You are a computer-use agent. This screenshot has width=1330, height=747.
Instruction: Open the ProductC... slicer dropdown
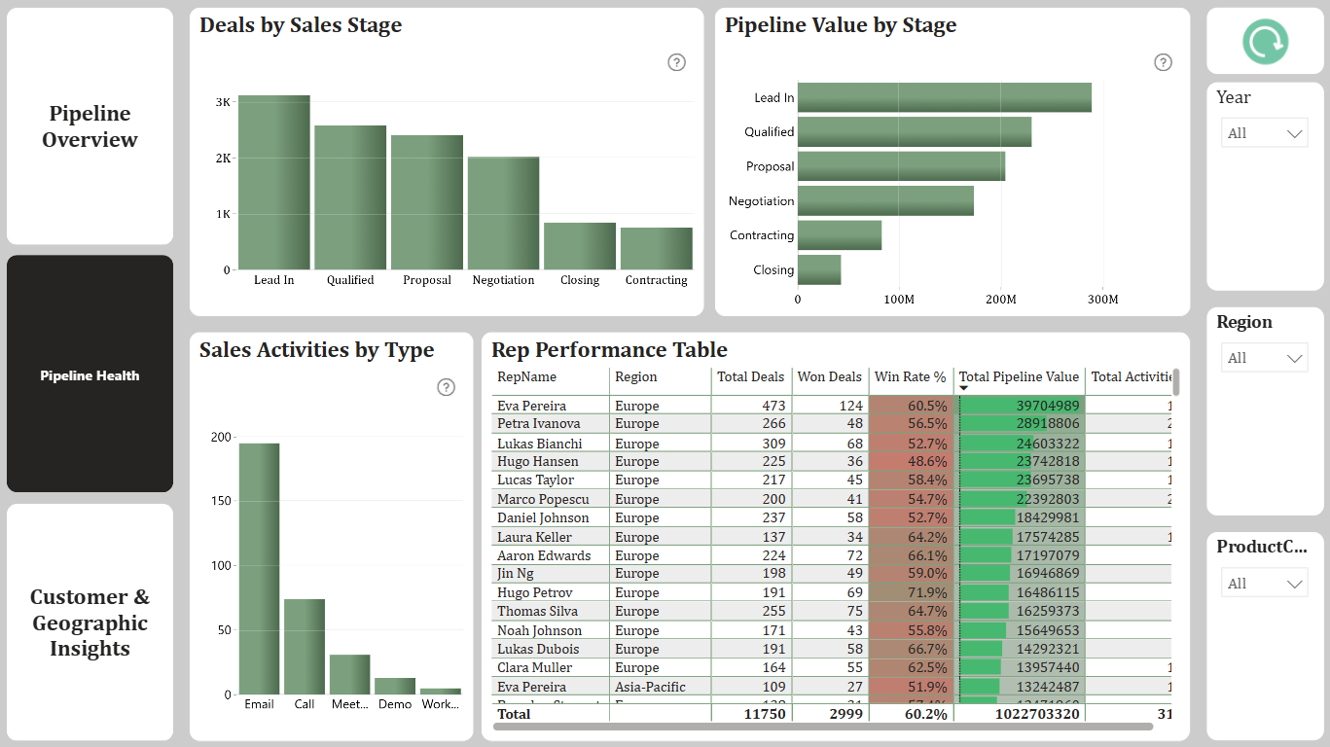click(x=1265, y=584)
